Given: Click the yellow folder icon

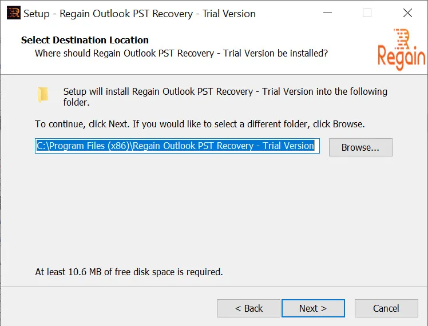Looking at the screenshot, I should tap(43, 95).
